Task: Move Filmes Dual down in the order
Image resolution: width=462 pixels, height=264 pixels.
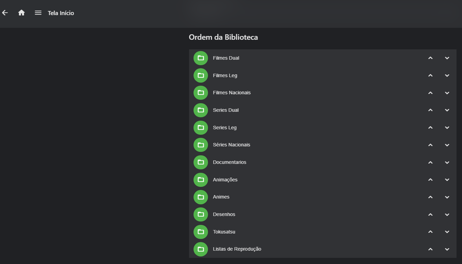Action: pyautogui.click(x=447, y=58)
